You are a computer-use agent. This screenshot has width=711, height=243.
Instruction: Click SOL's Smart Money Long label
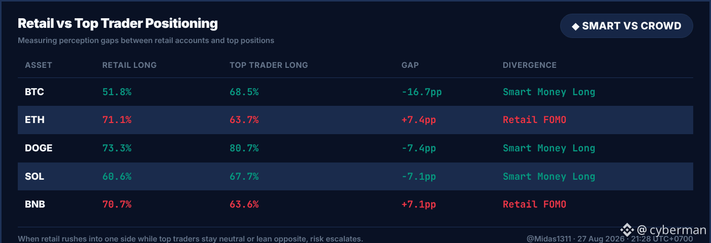point(549,177)
